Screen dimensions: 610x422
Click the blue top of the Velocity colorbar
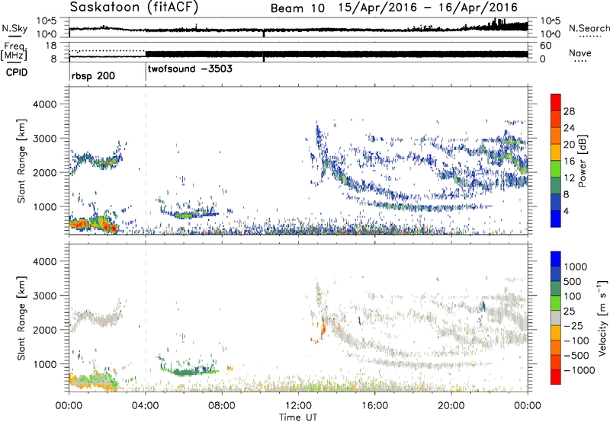point(556,258)
